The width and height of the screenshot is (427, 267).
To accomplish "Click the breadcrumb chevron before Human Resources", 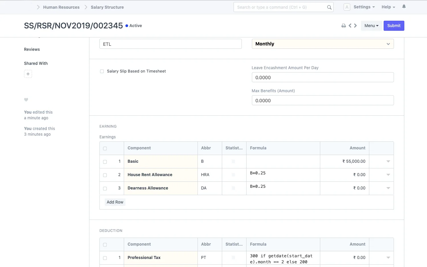I will pyautogui.click(x=38, y=7).
